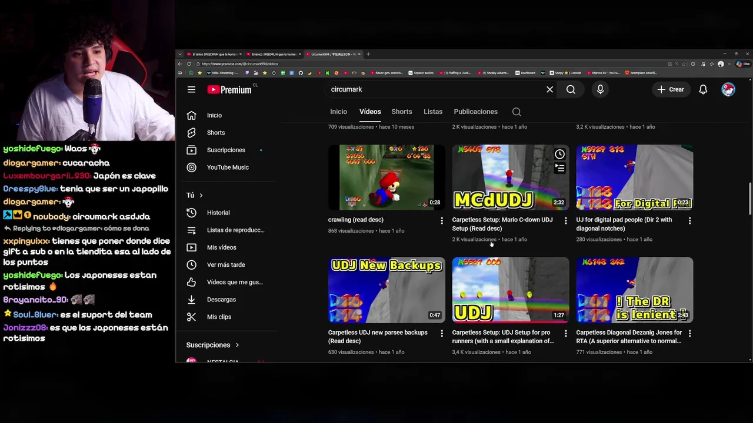Search within the channel using the magnifier icon
The image size is (753, 423).
click(x=517, y=112)
